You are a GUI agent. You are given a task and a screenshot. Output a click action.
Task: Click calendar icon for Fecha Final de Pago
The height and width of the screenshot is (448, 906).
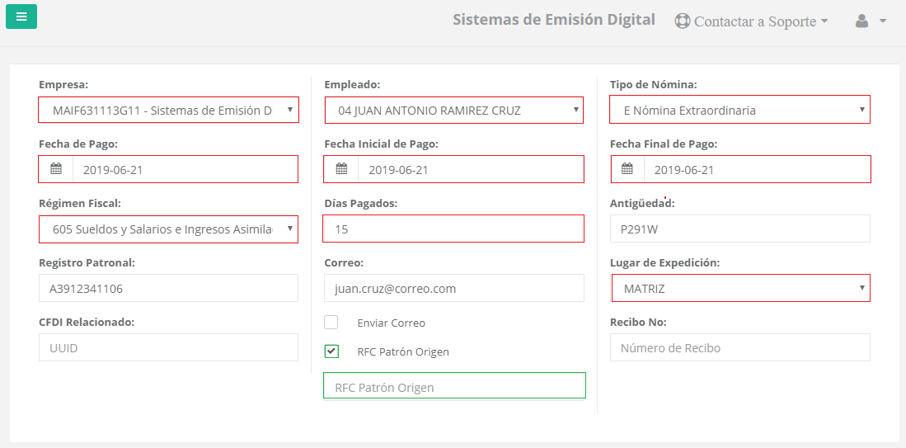coord(627,169)
